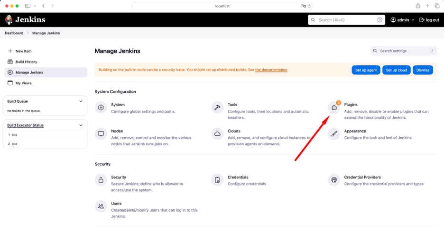Viewport: 444px width, 231px height.
Task: Click the admin user avatar icon
Action: pyautogui.click(x=393, y=20)
